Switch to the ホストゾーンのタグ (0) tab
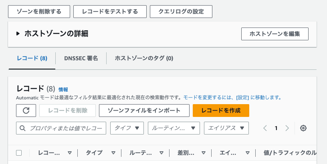Viewport: 327px width, 164px height. (x=144, y=58)
